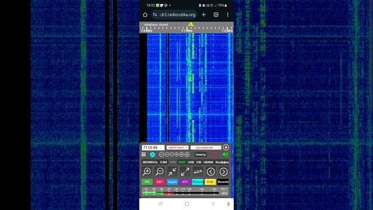This screenshot has width=373, height=210.
Task: Select the 'CW' mode button
Action: (x=199, y=162)
